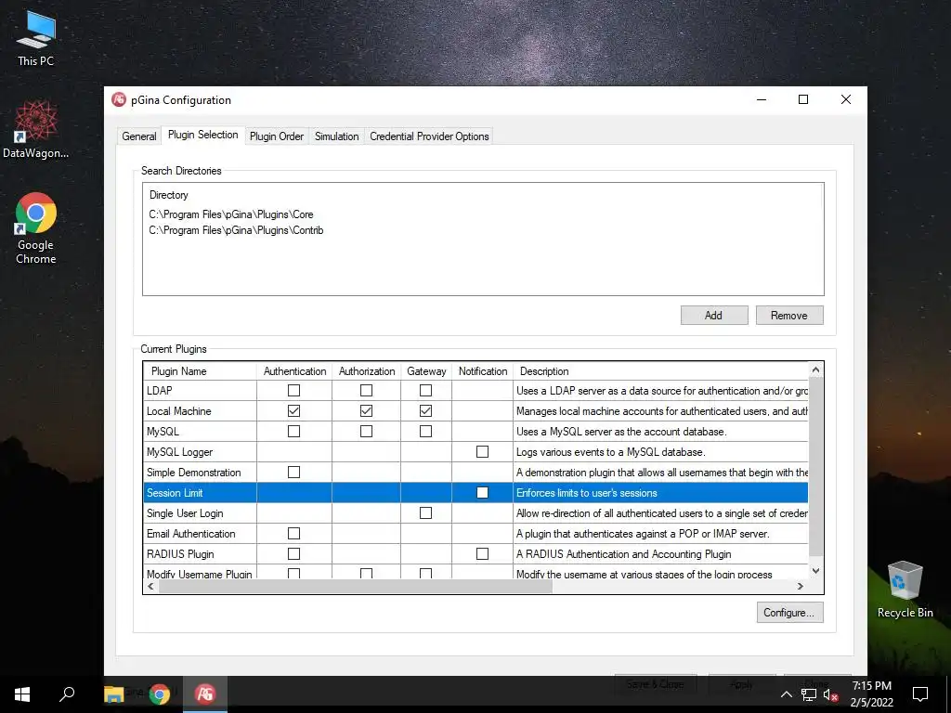951x713 pixels.
Task: Enable Simple Demonstration Authentication checkbox
Action: (293, 472)
